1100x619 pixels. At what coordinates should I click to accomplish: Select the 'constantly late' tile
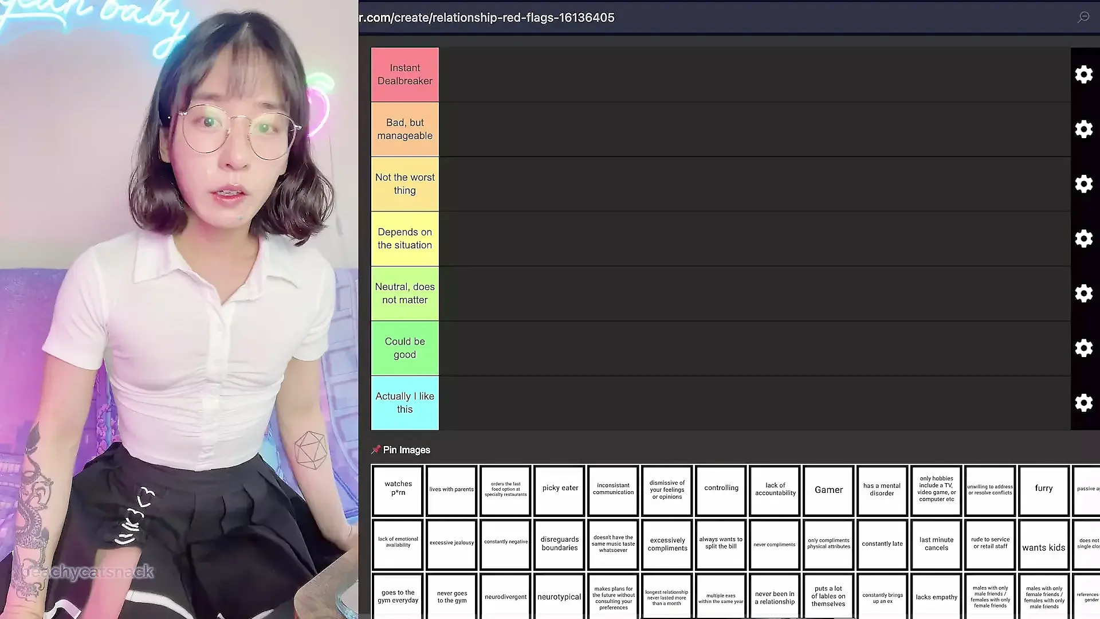pyautogui.click(x=882, y=543)
